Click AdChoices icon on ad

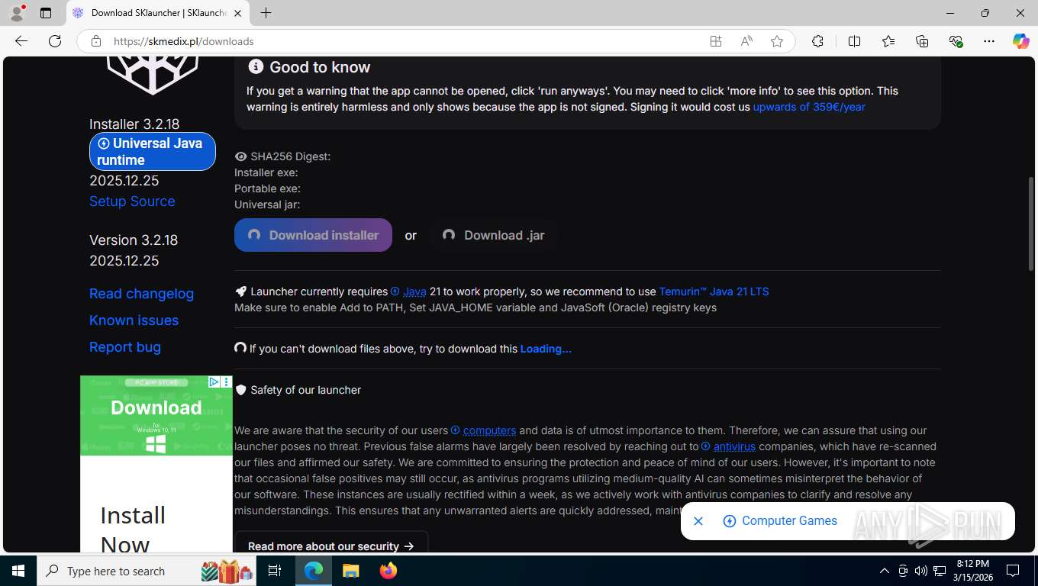214,382
